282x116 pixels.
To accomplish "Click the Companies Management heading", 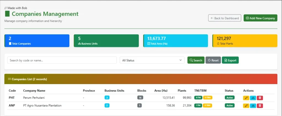I will point(45,14).
